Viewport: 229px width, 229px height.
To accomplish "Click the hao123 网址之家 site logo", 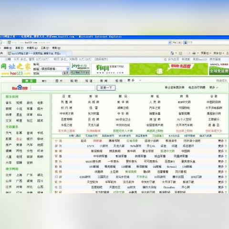I will point(16,69).
